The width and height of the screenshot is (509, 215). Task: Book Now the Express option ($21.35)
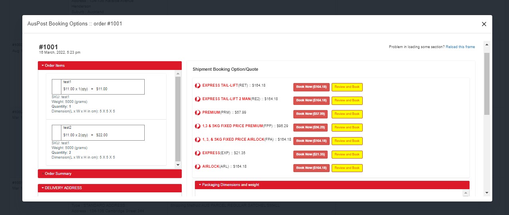click(x=311, y=155)
